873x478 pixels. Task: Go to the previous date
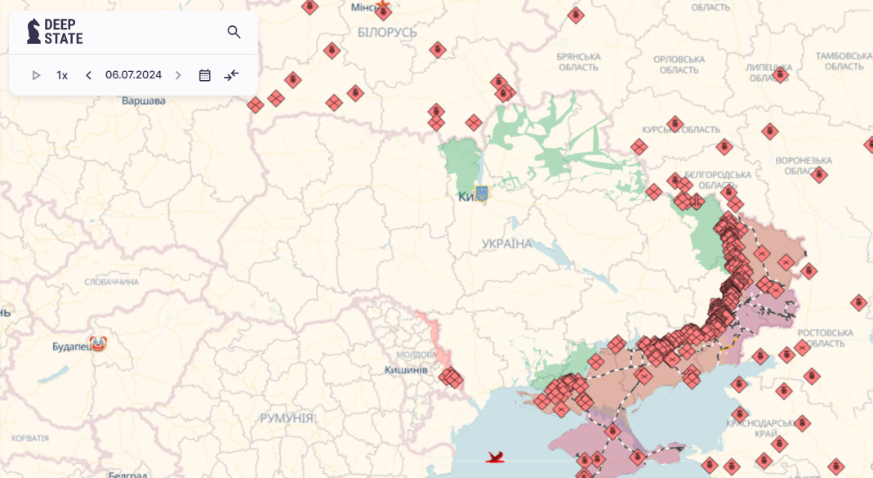(x=88, y=75)
